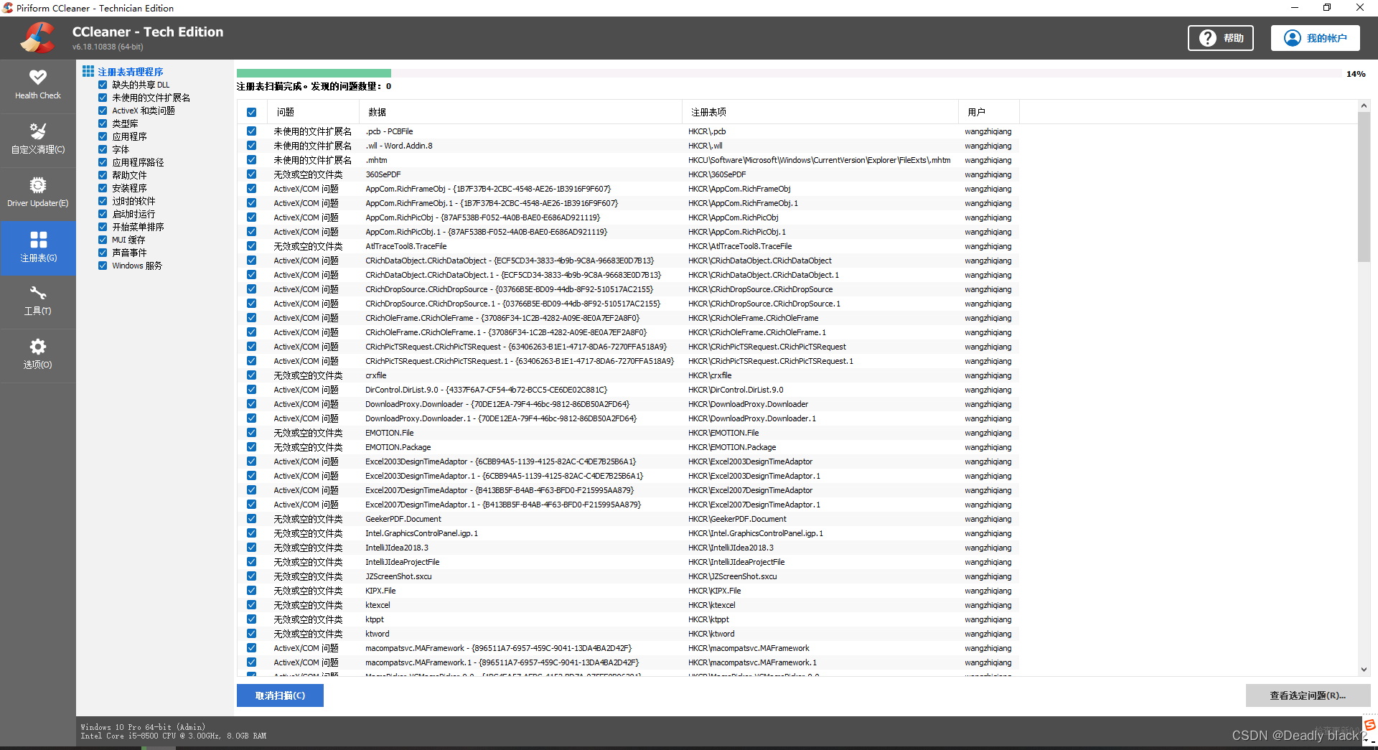
Task: Select the IntelliJIdeaProjectFile data entry
Action: (x=403, y=562)
